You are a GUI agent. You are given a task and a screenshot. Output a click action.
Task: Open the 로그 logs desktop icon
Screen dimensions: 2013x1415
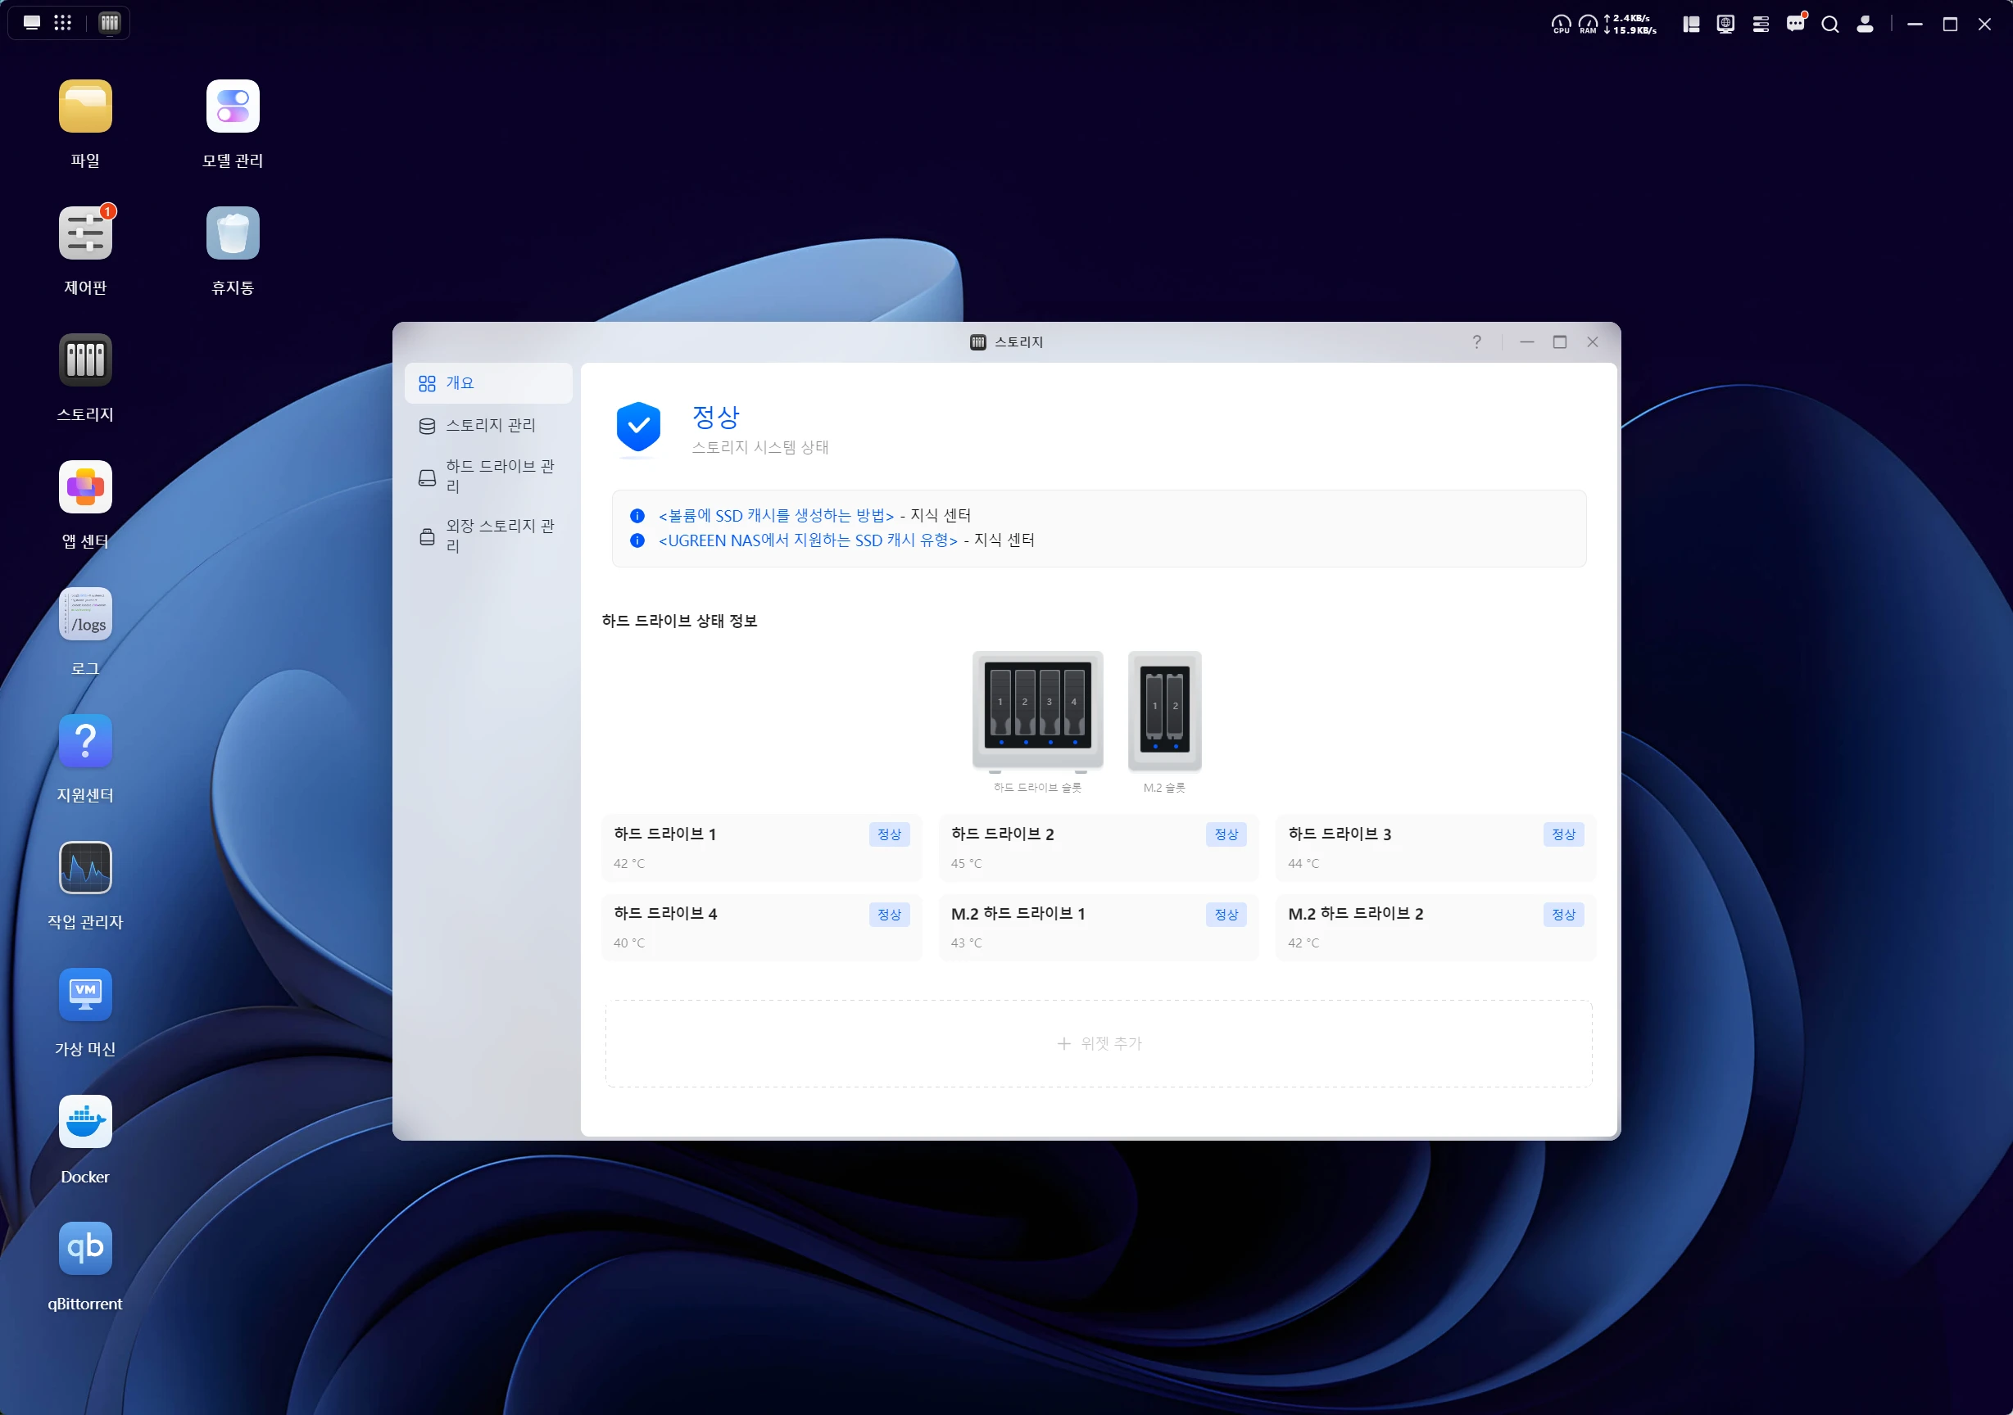(85, 614)
